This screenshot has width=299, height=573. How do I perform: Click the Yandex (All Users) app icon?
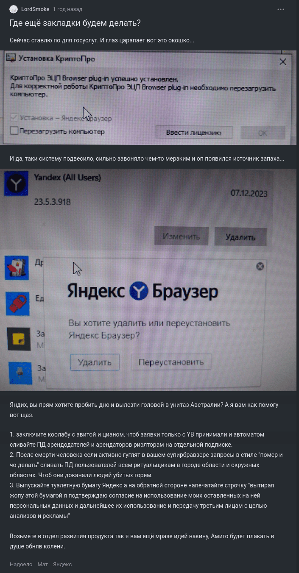(16, 184)
